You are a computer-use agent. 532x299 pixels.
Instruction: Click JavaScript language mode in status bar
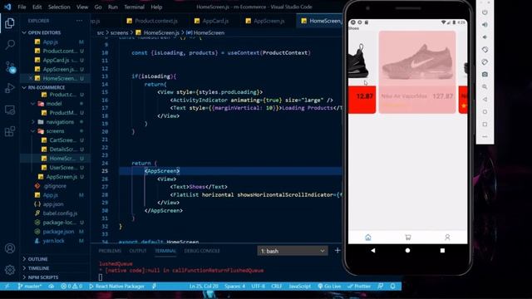[x=299, y=286]
